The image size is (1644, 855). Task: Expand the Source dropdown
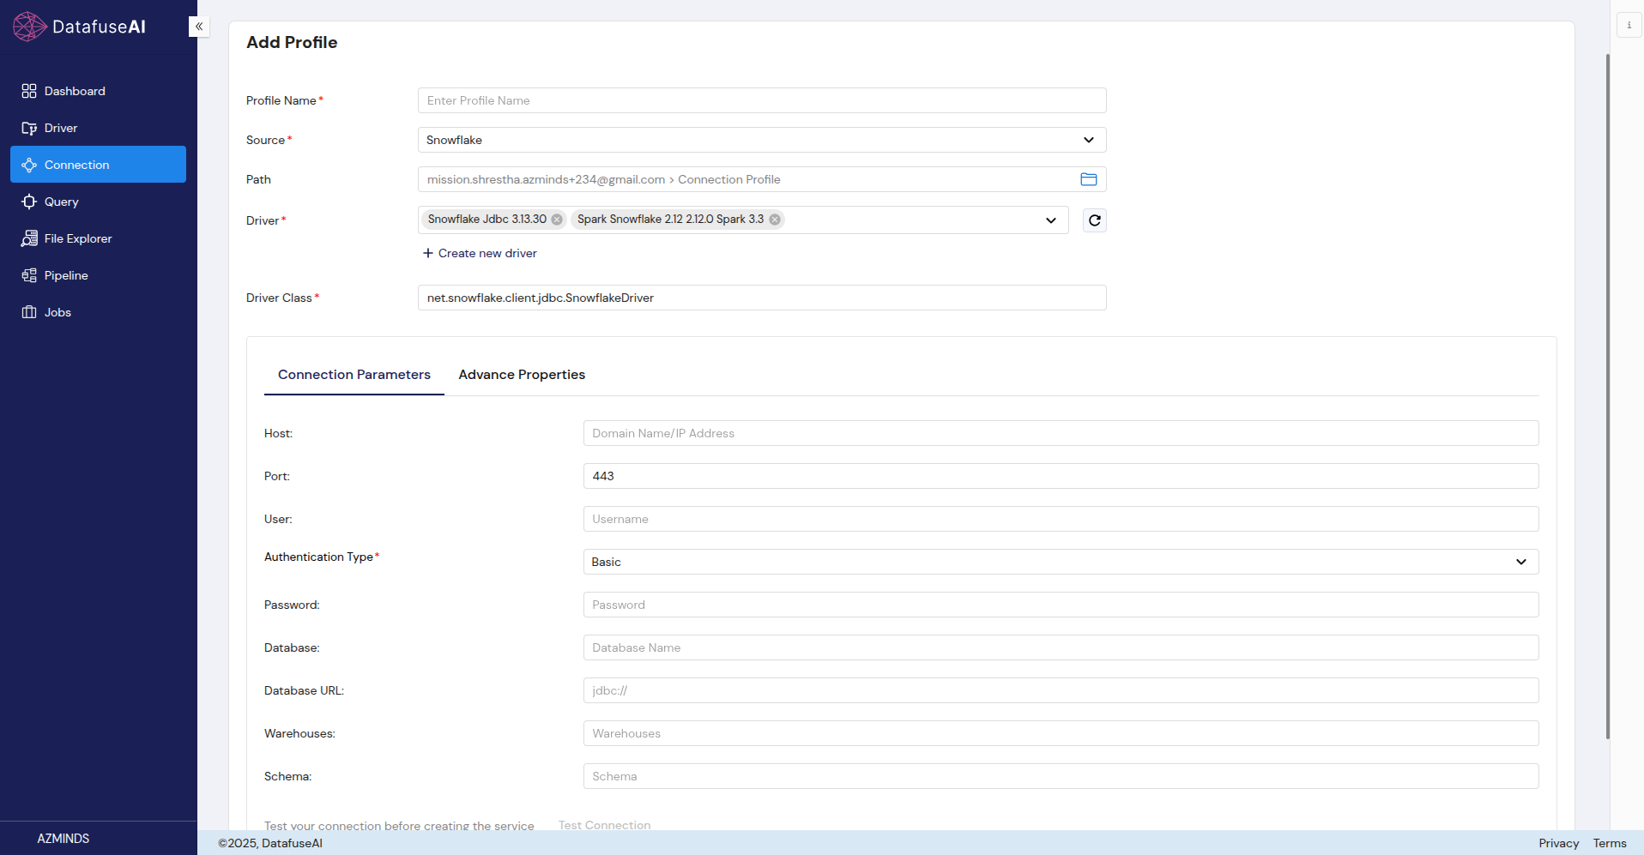coord(1088,140)
